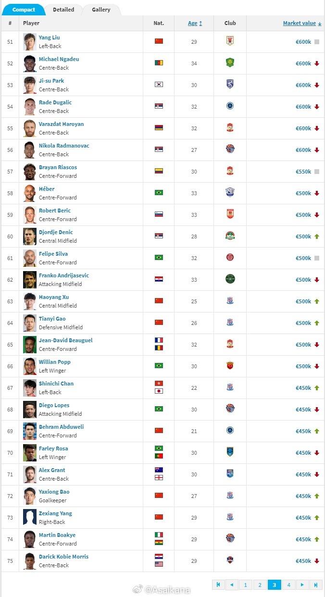Open Robert Beric's player profile link

pyautogui.click(x=55, y=211)
